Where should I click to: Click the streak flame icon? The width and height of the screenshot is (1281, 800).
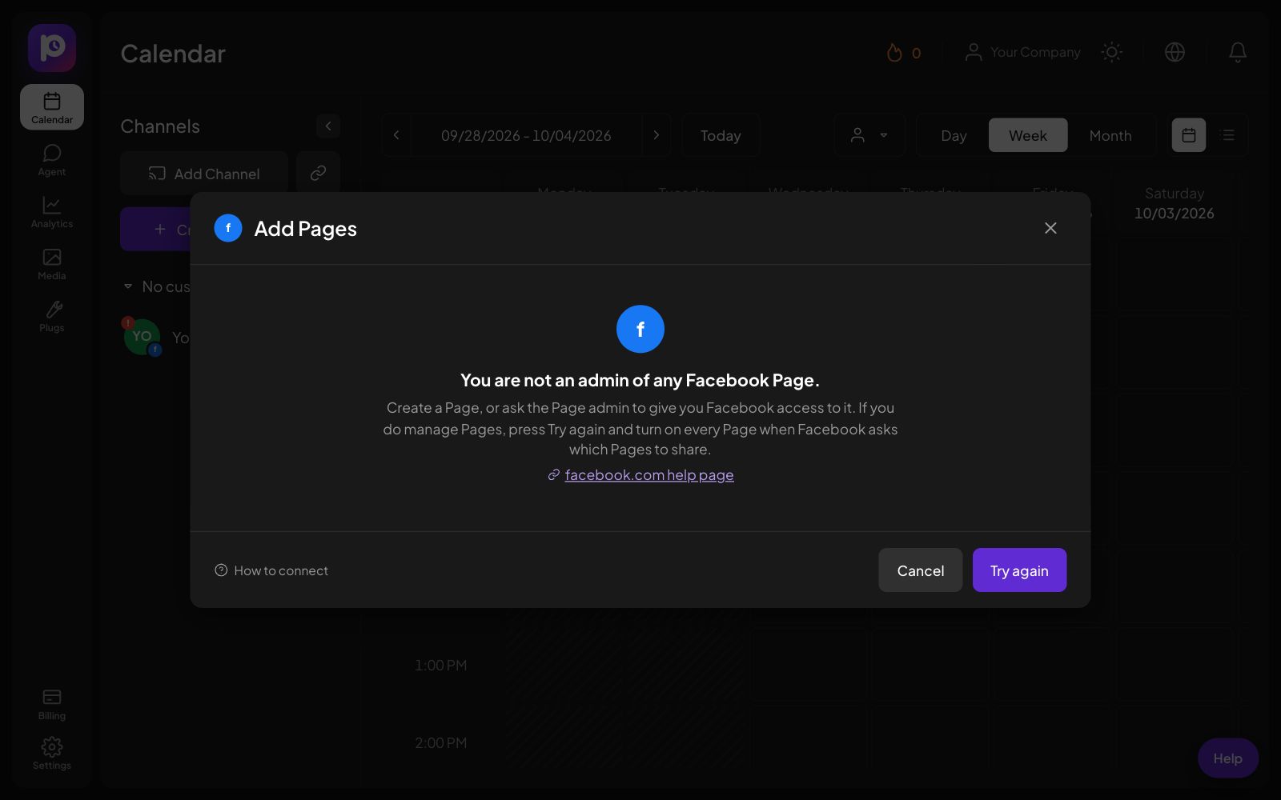point(894,53)
